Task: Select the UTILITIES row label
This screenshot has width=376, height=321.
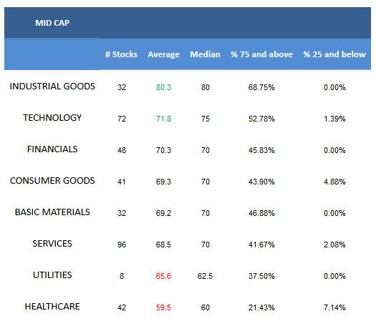Action: (52, 275)
